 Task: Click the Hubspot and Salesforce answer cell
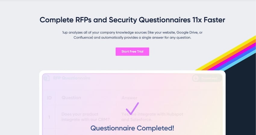click(x=152, y=117)
